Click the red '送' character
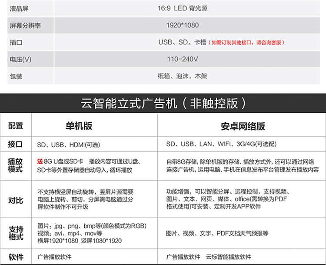Viewport: 326px width, 265px height. click(40, 161)
